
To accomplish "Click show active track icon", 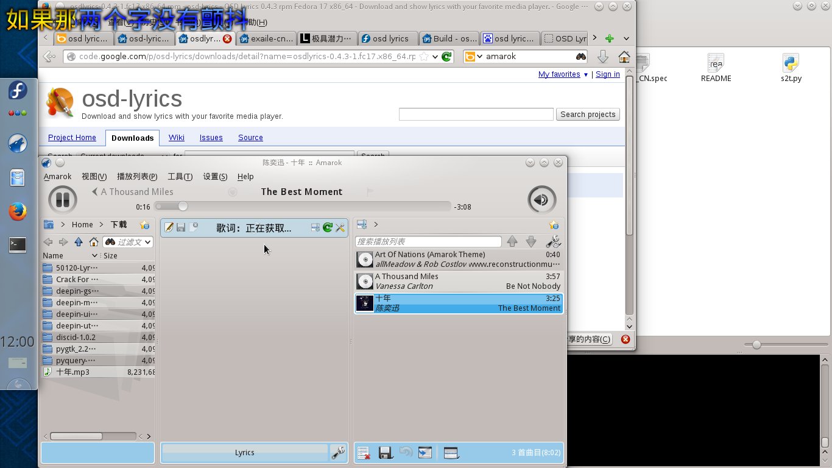I will [425, 453].
